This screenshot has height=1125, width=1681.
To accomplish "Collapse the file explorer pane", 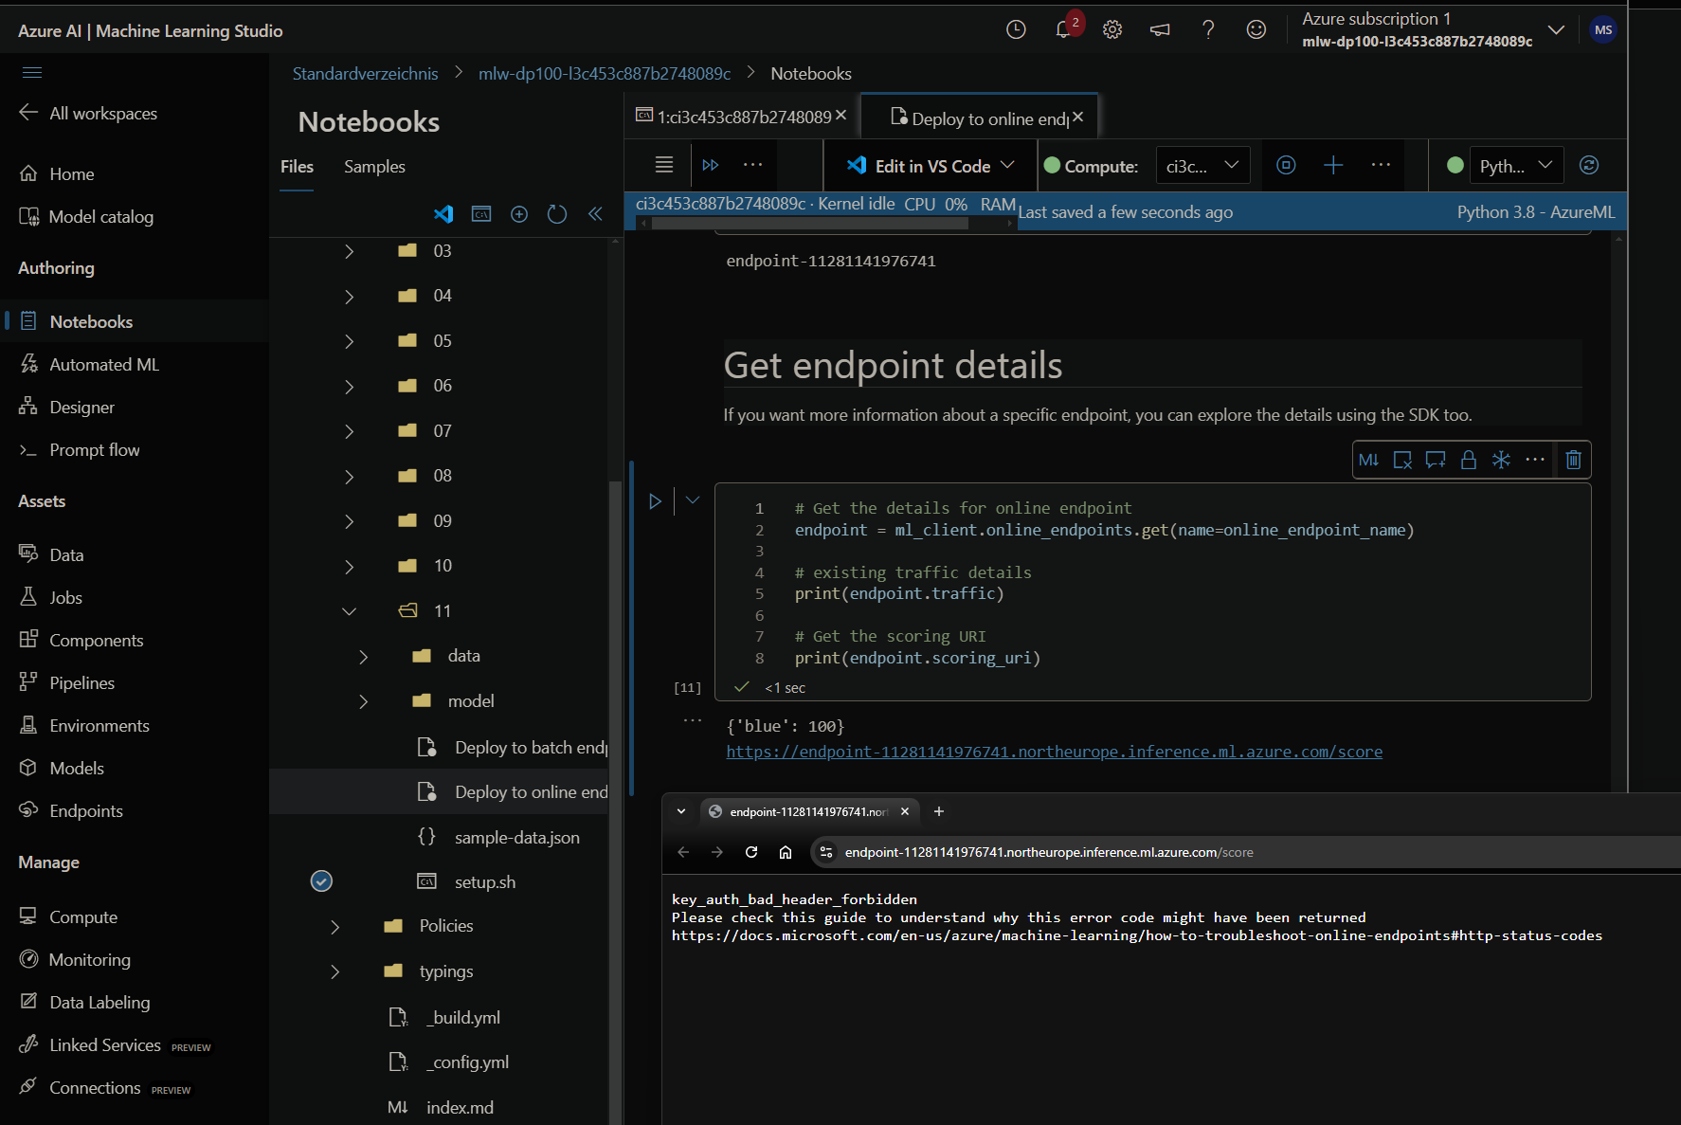I will click(595, 214).
